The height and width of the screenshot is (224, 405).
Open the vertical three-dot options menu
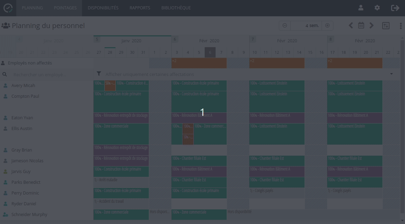click(400, 26)
